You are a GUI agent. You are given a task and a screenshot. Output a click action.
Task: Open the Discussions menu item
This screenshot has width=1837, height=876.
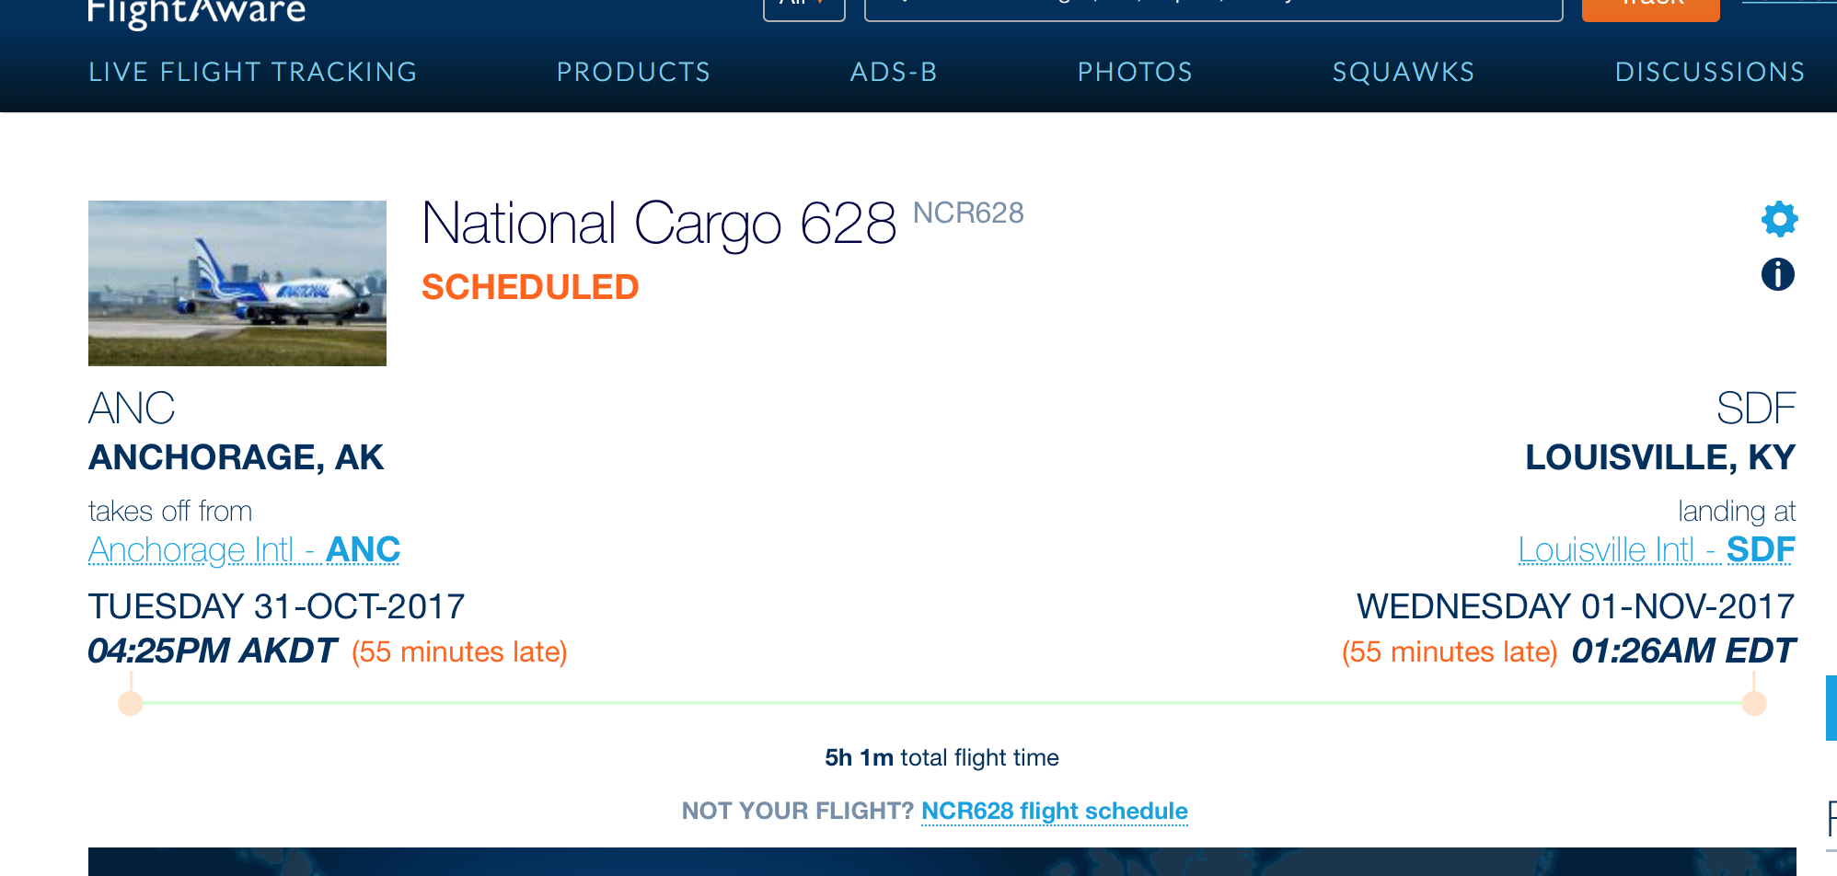1710,72
